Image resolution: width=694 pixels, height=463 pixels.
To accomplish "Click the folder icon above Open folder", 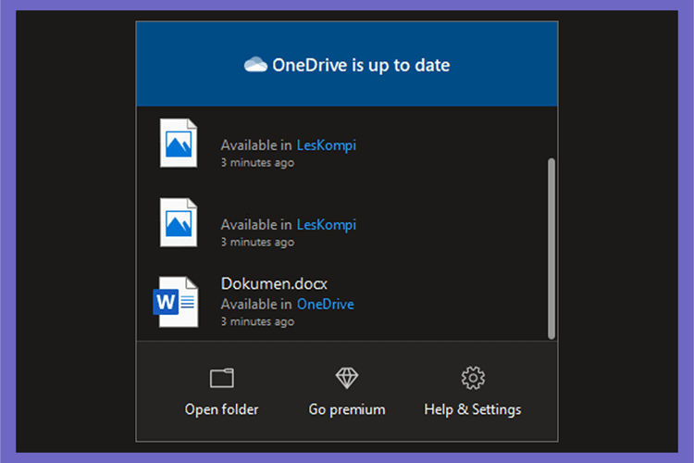I will 222,378.
